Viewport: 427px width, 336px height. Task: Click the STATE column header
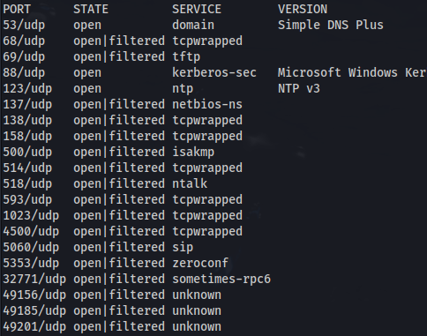tap(91, 9)
